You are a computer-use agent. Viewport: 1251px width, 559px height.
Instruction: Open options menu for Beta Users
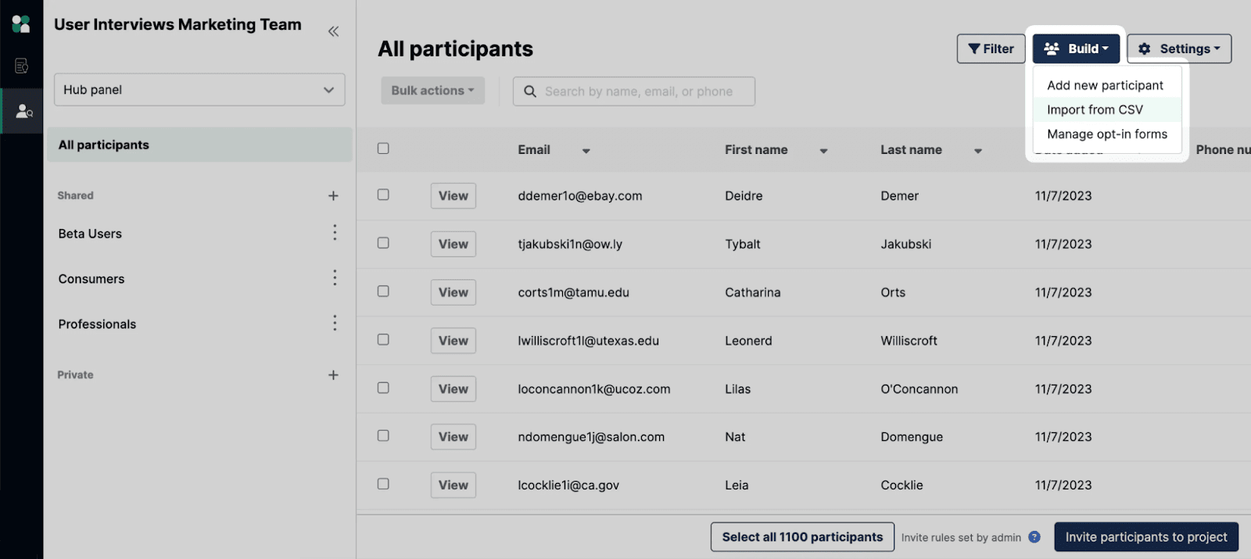(335, 232)
